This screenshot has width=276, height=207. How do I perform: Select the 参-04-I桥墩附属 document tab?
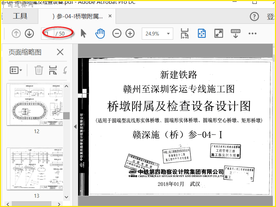click(x=77, y=16)
